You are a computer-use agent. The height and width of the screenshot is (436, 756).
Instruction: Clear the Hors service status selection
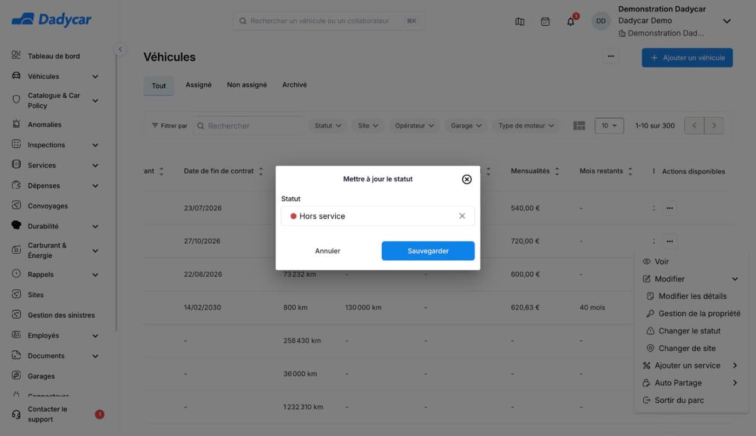(462, 216)
